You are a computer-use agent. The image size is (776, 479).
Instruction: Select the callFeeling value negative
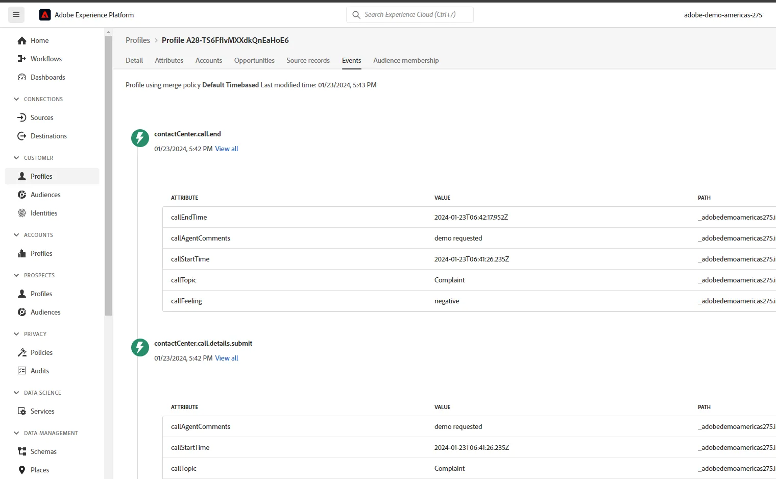447,301
